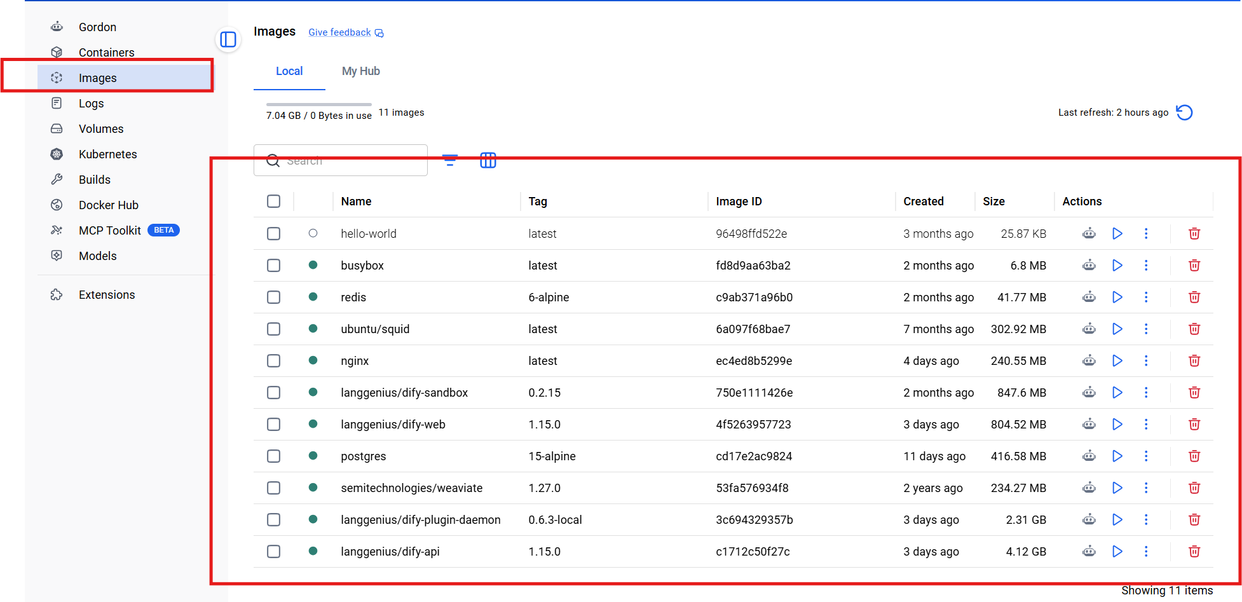Open the semitechnologies/weaviate image details
This screenshot has width=1242, height=602.
pyautogui.click(x=412, y=488)
